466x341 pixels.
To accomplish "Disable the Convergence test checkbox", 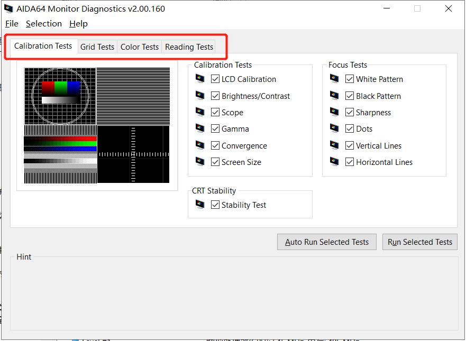I will [x=215, y=145].
